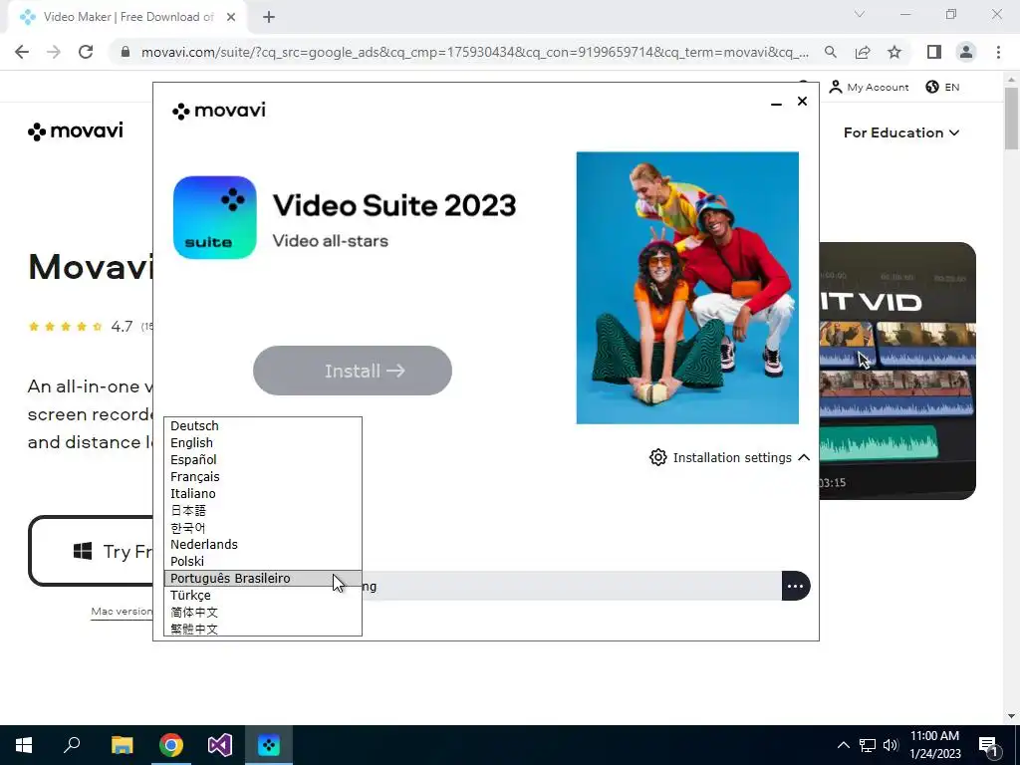
Task: Minimize the Movavi installer window
Action: (776, 103)
